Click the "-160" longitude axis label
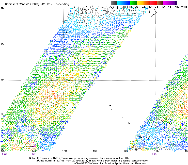 pos(125,151)
